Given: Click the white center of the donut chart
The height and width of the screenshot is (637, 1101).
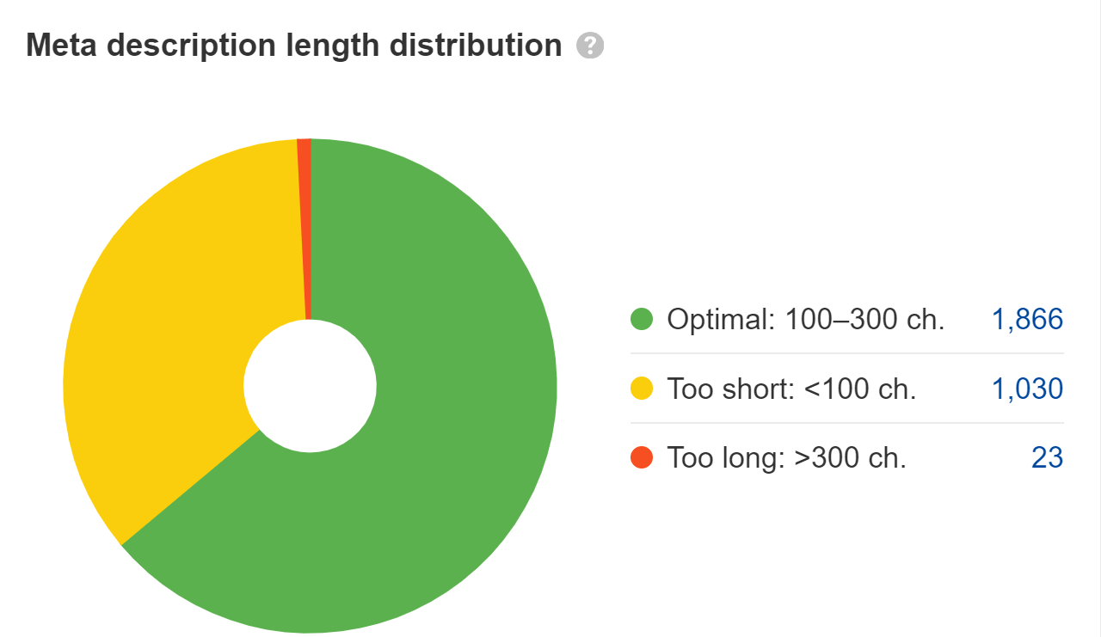Looking at the screenshot, I should point(310,386).
